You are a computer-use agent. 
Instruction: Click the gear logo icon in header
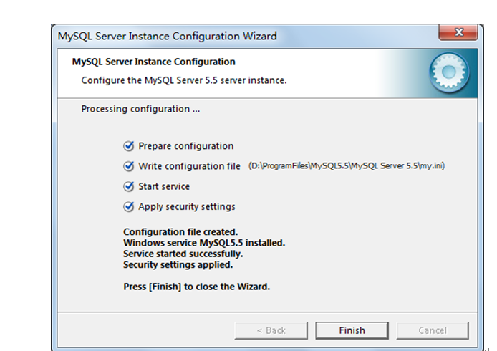[449, 72]
